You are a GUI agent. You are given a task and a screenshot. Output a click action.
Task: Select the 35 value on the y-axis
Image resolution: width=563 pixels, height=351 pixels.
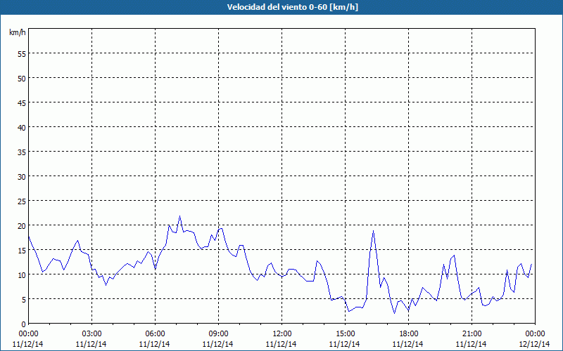tap(22, 152)
